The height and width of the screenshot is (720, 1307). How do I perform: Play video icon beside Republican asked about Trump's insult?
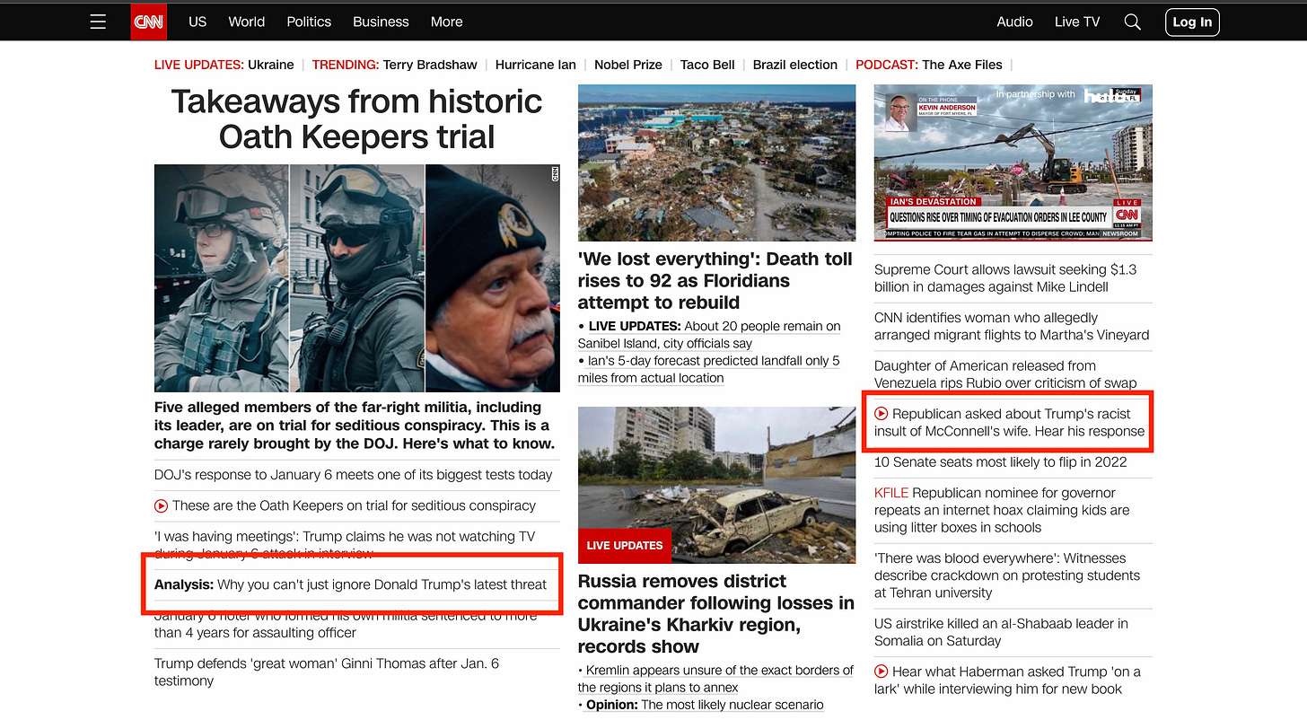[881, 414]
